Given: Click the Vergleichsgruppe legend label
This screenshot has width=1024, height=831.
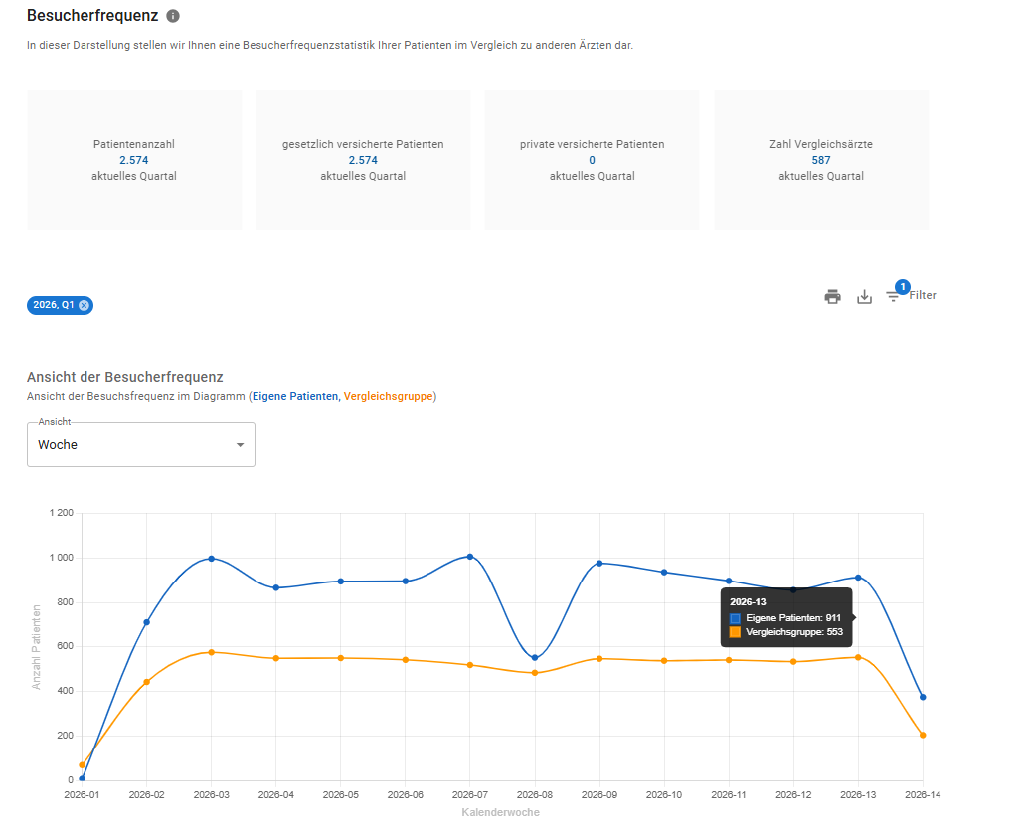Looking at the screenshot, I should 388,397.
